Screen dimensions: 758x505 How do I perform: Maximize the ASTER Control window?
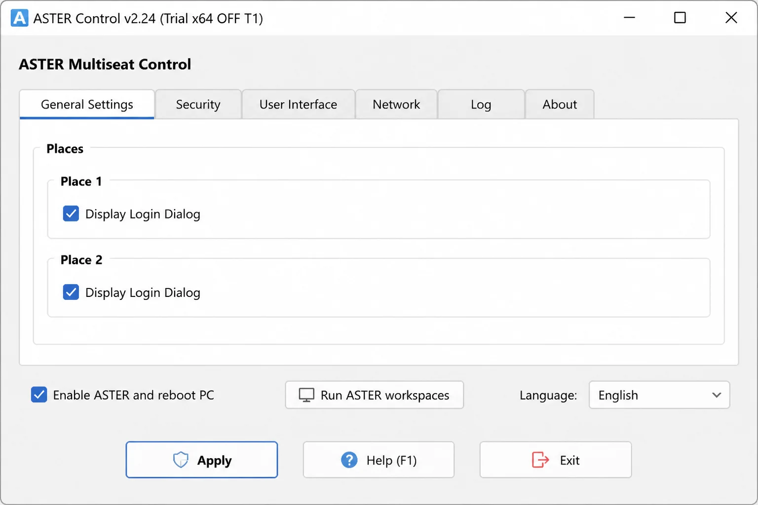pyautogui.click(x=680, y=18)
